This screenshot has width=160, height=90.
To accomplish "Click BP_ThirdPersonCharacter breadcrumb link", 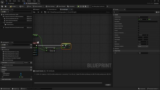I will coord(57,12).
